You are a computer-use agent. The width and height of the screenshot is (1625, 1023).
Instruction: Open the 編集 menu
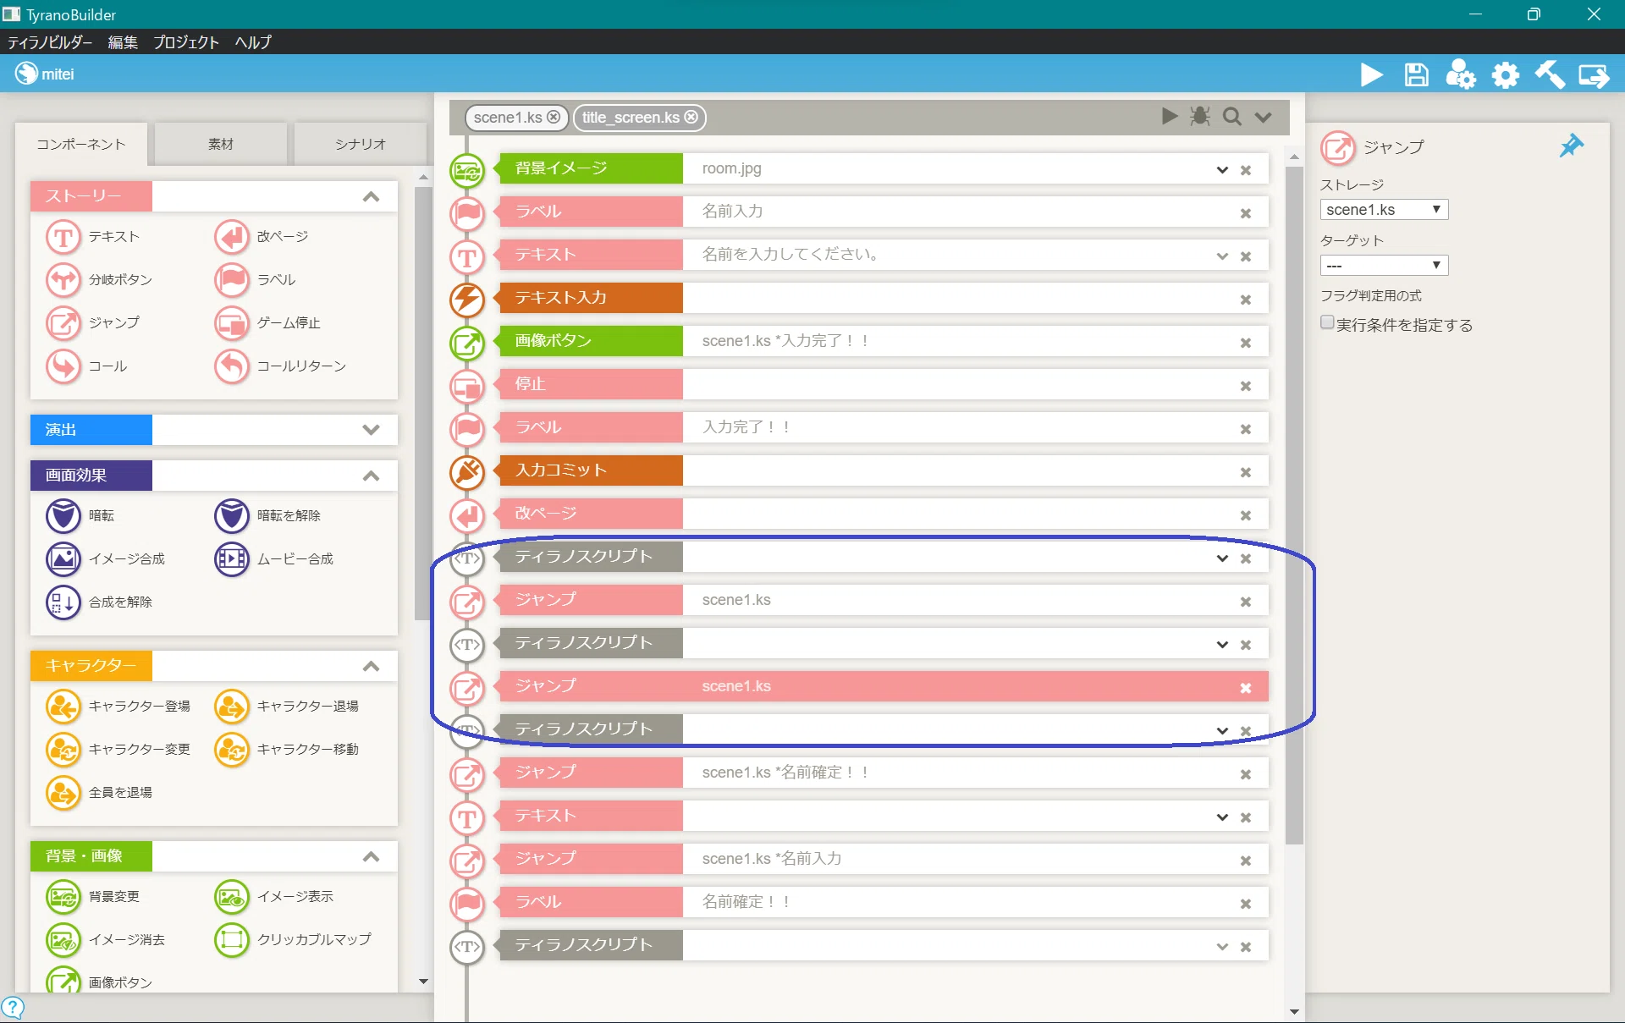(123, 42)
